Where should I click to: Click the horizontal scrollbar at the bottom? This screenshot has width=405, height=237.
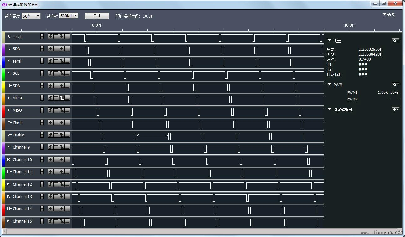click(200, 231)
